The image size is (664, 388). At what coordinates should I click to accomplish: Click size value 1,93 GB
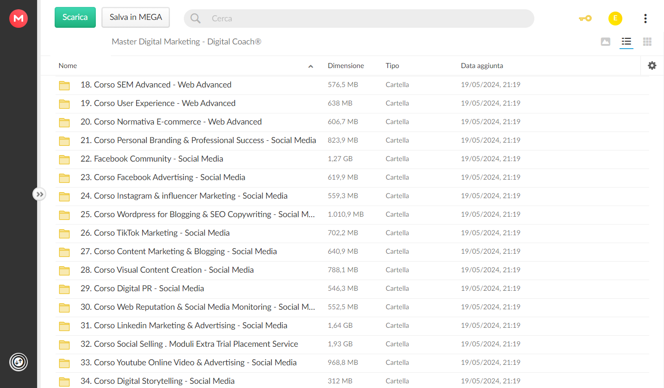point(340,344)
